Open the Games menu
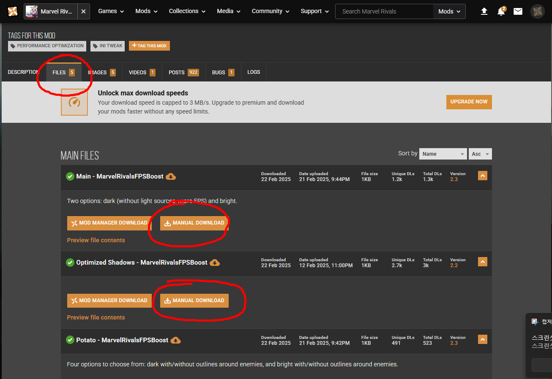The image size is (552, 379). [x=111, y=11]
